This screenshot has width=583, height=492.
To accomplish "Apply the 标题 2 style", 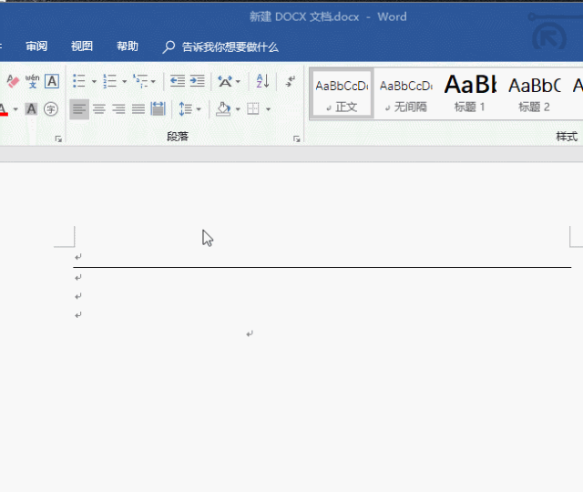I will (x=535, y=94).
